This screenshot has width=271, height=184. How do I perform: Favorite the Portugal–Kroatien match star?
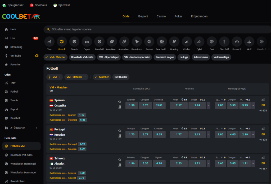point(120,131)
